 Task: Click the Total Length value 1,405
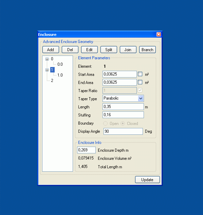(x=83, y=167)
